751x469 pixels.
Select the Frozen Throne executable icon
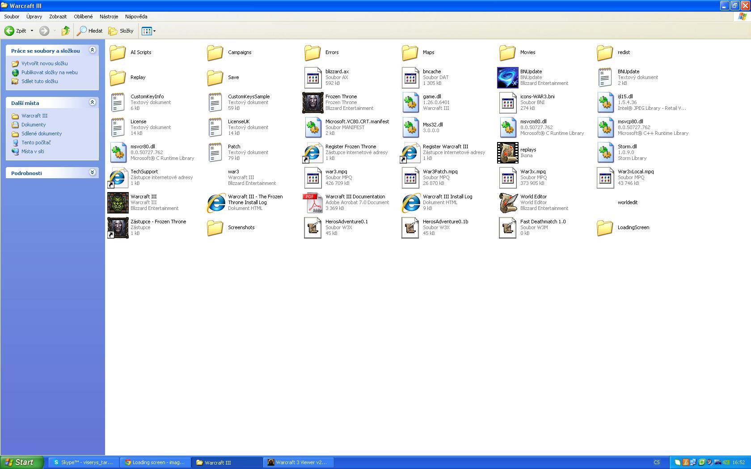point(313,103)
